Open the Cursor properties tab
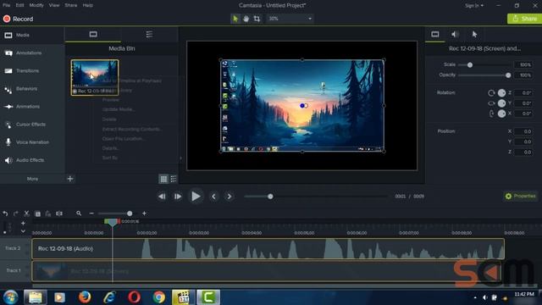This screenshot has height=305, width=542. tap(474, 34)
